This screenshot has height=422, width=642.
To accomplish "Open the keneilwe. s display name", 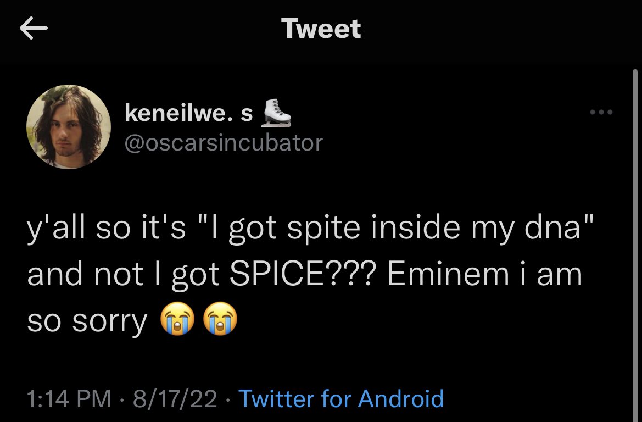I will pyautogui.click(x=189, y=113).
